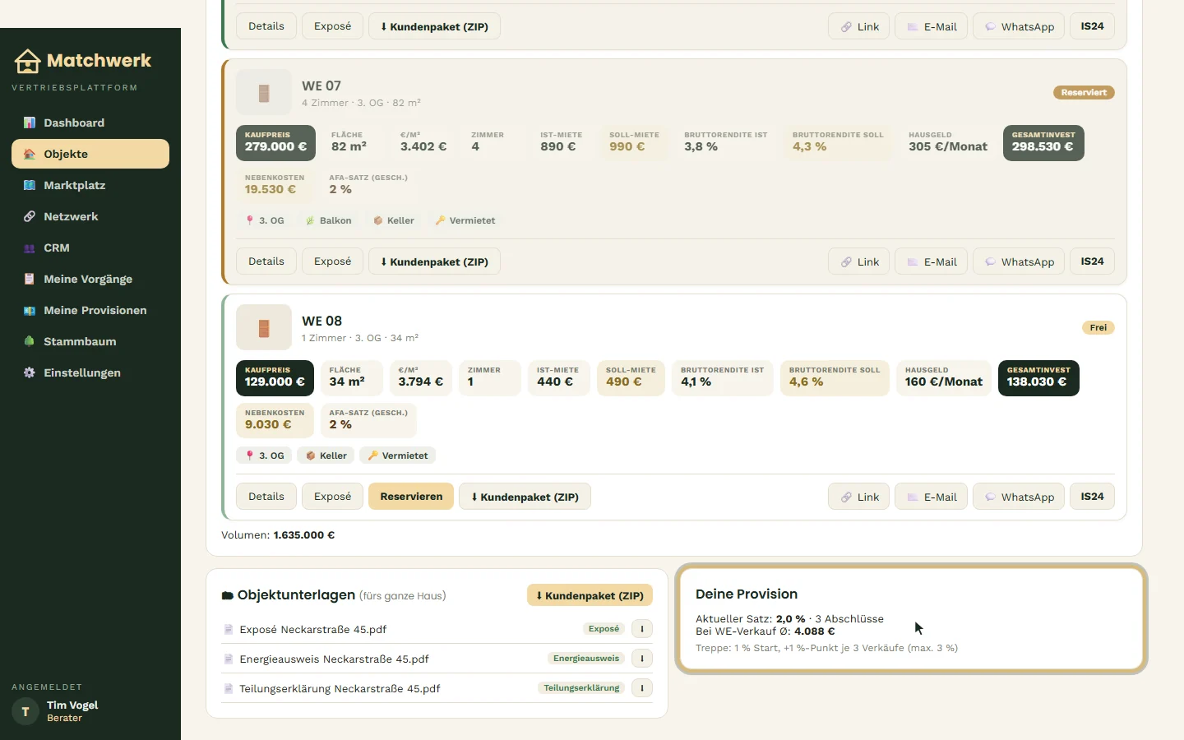Click Reservieren for WE 08
The width and height of the screenshot is (1184, 740).
pyautogui.click(x=411, y=497)
